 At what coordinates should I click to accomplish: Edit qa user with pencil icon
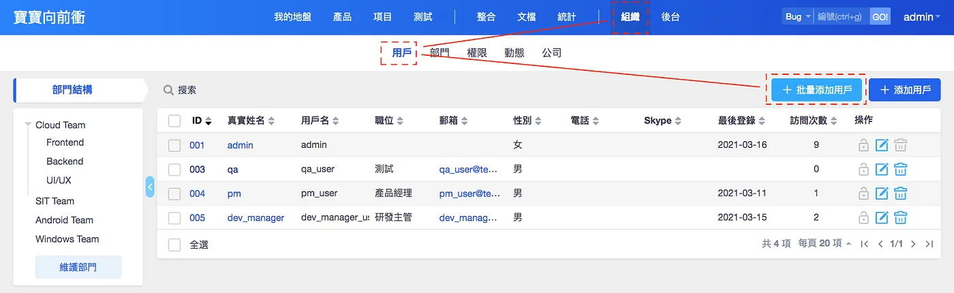coord(882,169)
